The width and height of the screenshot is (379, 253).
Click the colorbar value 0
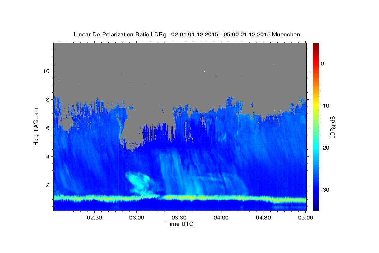(322, 64)
